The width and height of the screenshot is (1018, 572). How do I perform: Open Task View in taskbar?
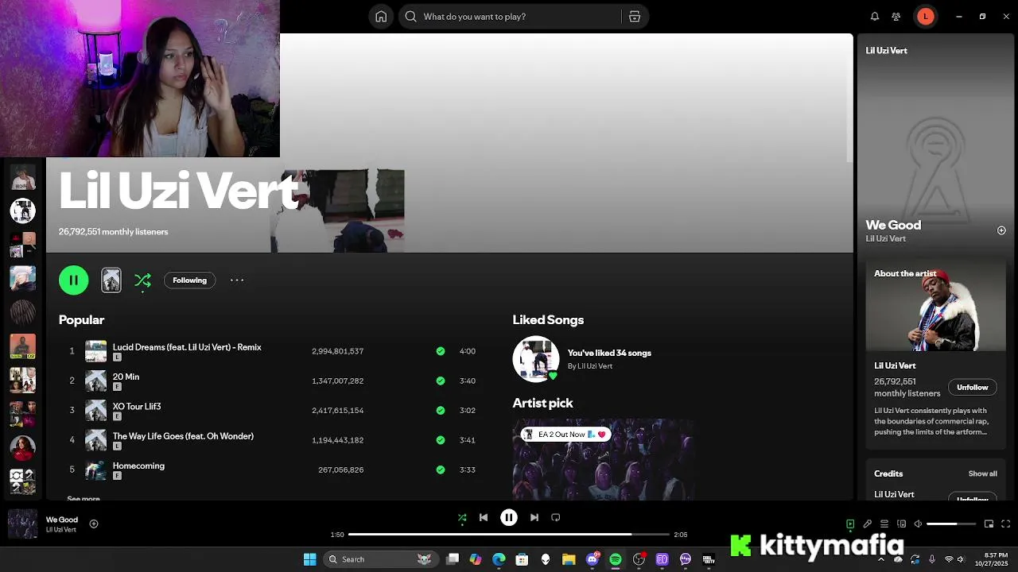[453, 559]
